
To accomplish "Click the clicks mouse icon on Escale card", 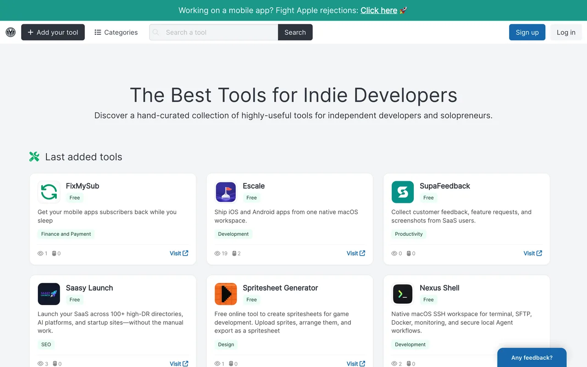I will (234, 253).
